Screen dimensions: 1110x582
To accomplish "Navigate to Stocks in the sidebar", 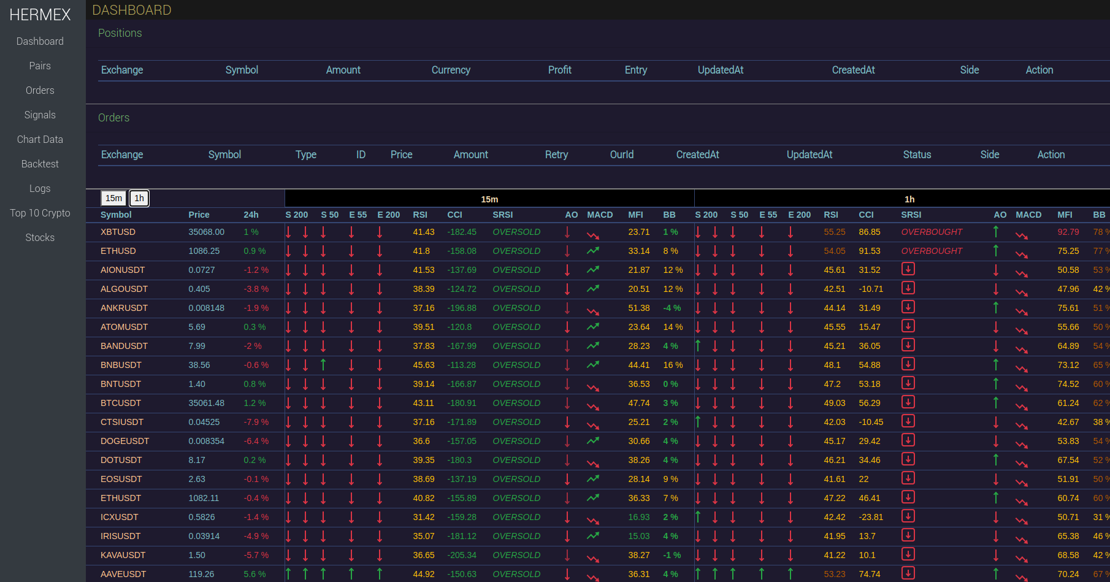I will [x=40, y=237].
